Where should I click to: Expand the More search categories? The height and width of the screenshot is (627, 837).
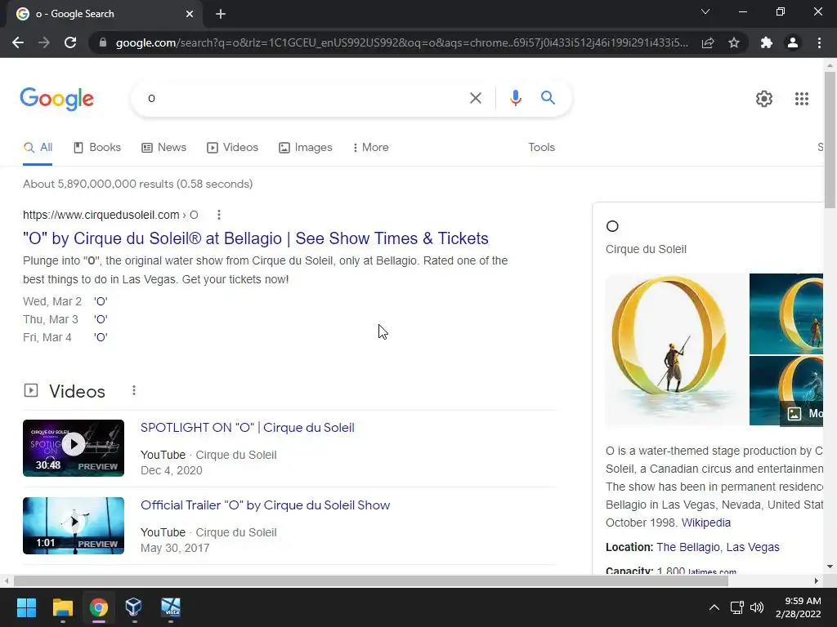[370, 148]
